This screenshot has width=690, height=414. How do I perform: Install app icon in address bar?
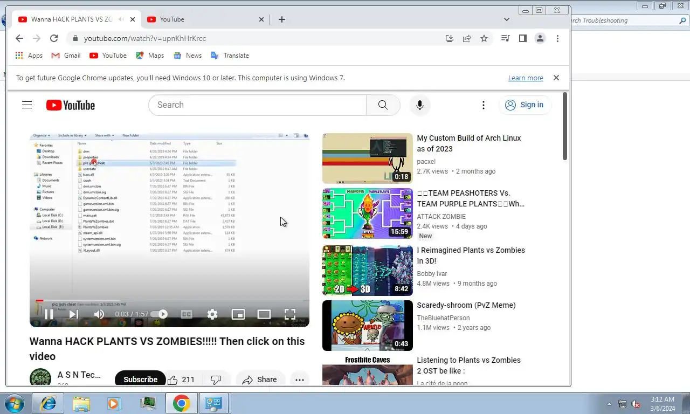pos(450,38)
